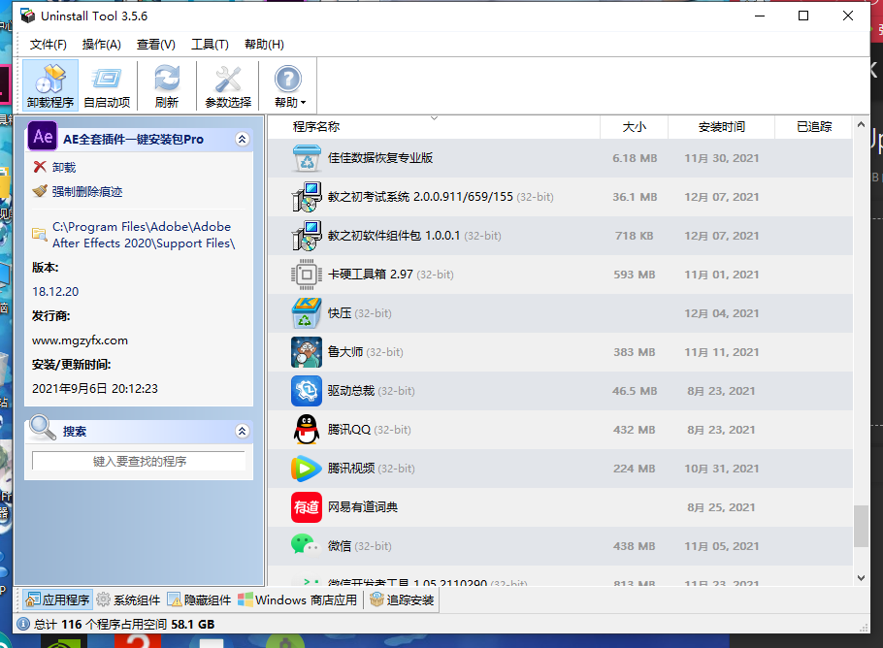Click the Uninstall Tool title bar icon
Image resolution: width=883 pixels, height=648 pixels.
(27, 16)
